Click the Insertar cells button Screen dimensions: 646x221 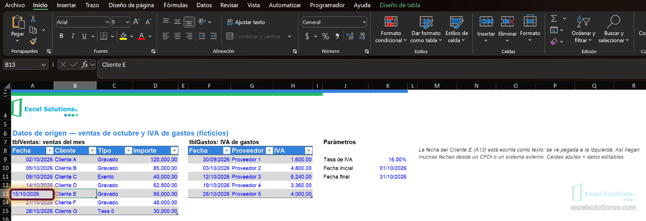486,29
